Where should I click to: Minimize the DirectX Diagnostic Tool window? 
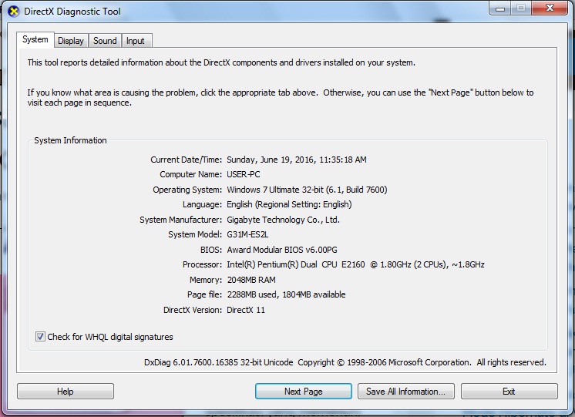pyautogui.click(x=499, y=8)
